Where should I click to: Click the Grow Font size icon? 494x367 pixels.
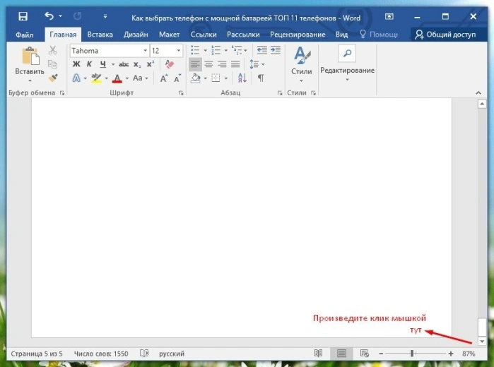point(163,78)
